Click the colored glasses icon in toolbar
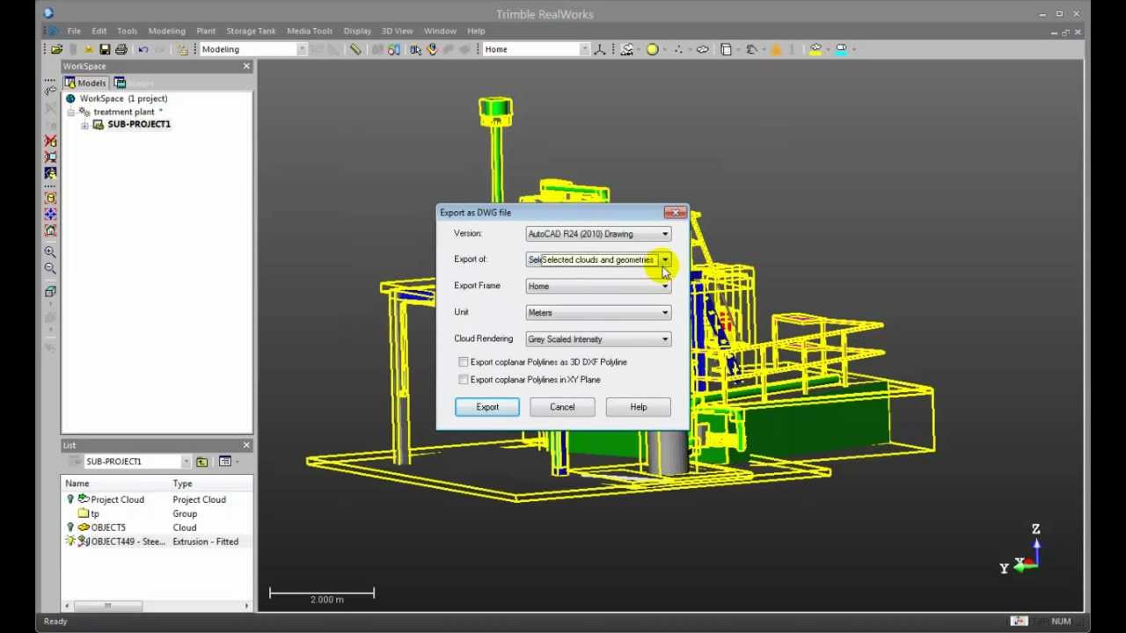This screenshot has height=633, width=1126. coord(394,49)
